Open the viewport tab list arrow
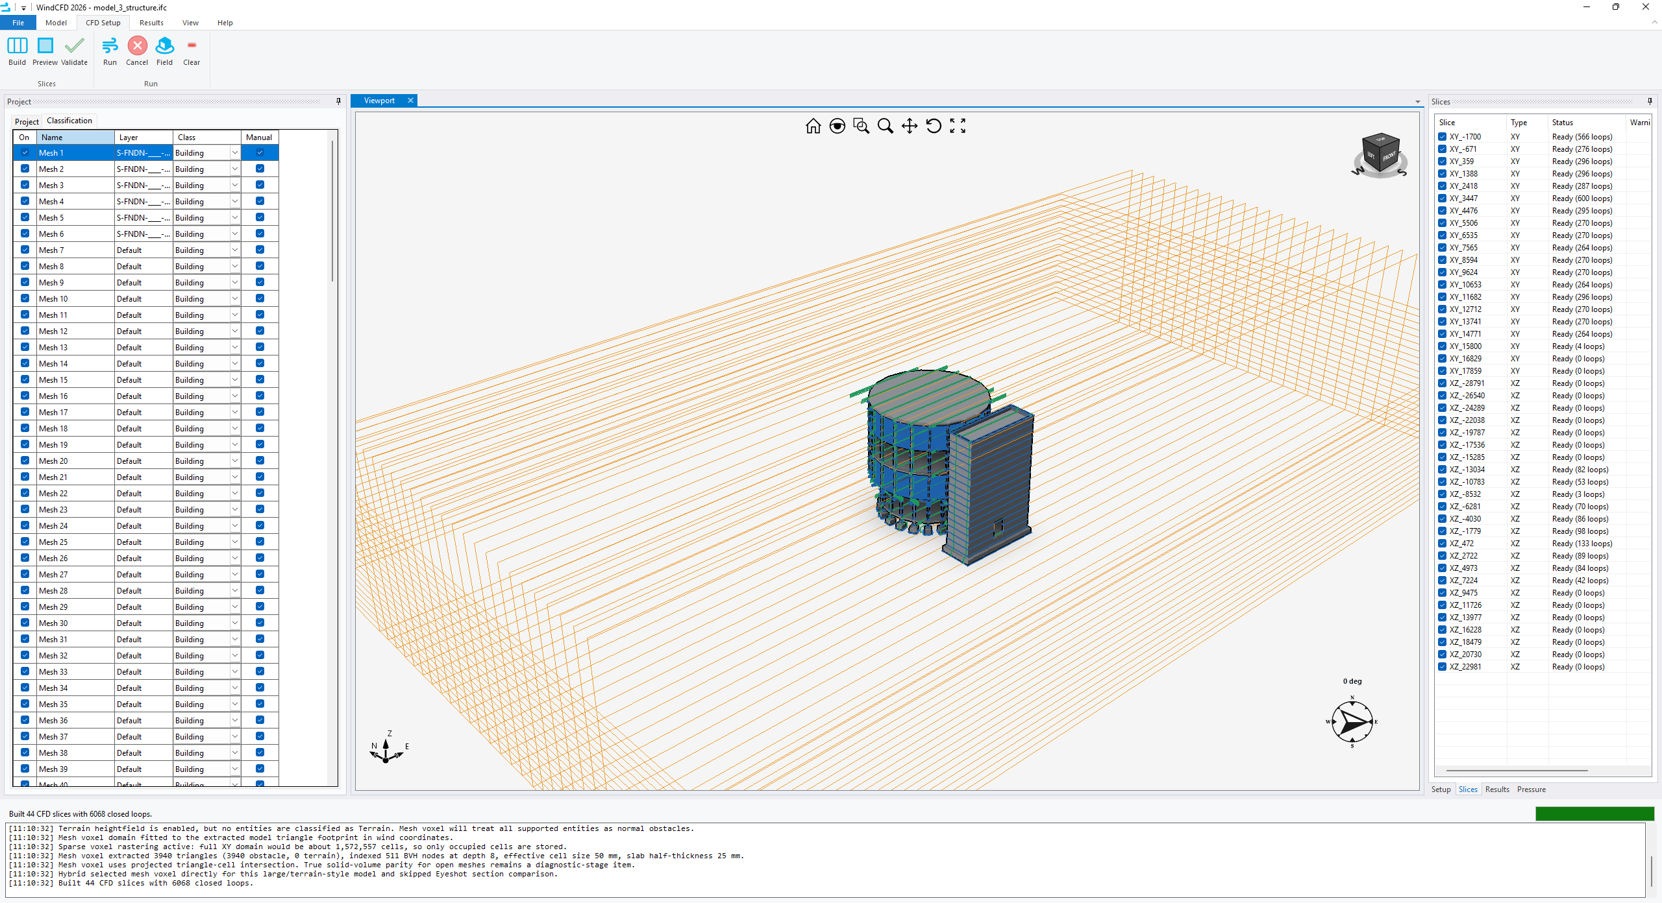1662x903 pixels. coord(1418,102)
